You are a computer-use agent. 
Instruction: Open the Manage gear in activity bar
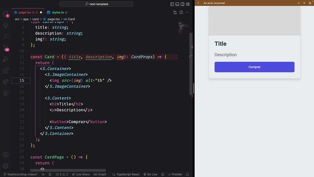[x=5, y=166]
